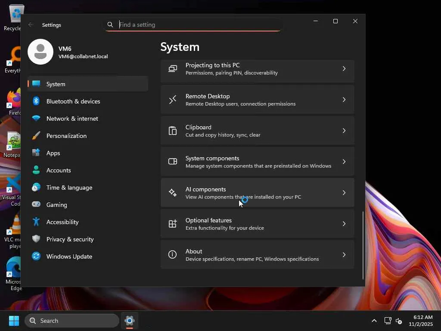Click the Recycle Bin desktop icon
Image resolution: width=441 pixels, height=331 pixels.
pyautogui.click(x=13, y=17)
